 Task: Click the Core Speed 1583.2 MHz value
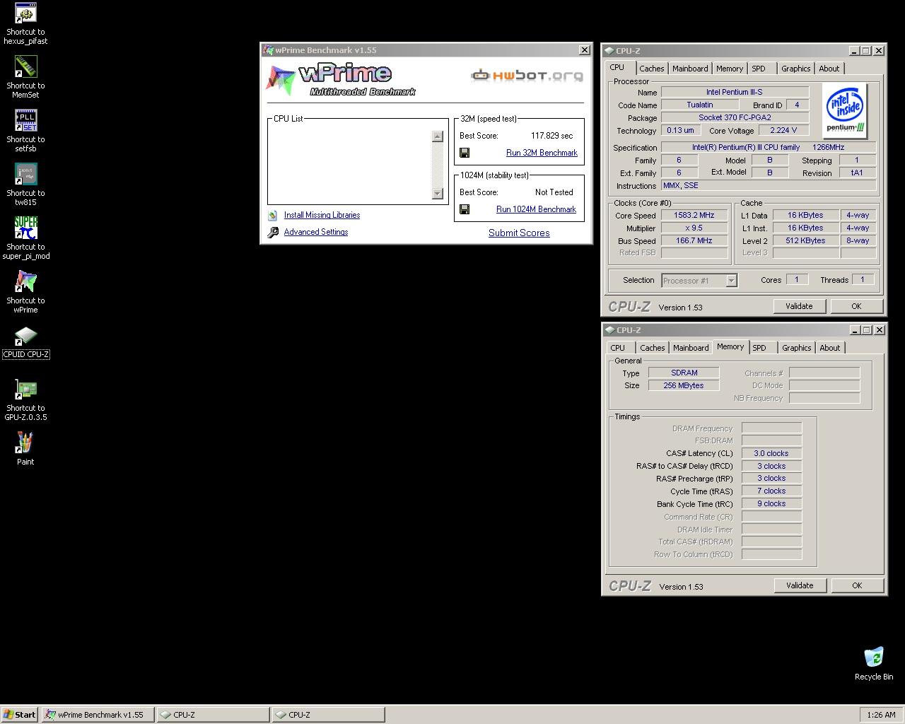pos(694,216)
